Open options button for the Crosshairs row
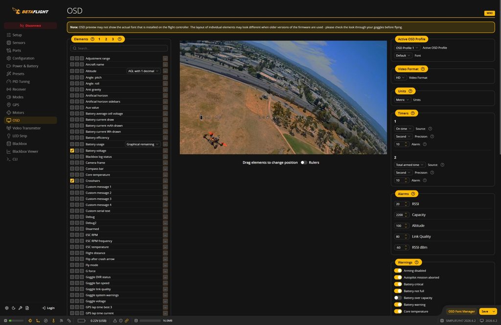501x325 pixels. 165,181
